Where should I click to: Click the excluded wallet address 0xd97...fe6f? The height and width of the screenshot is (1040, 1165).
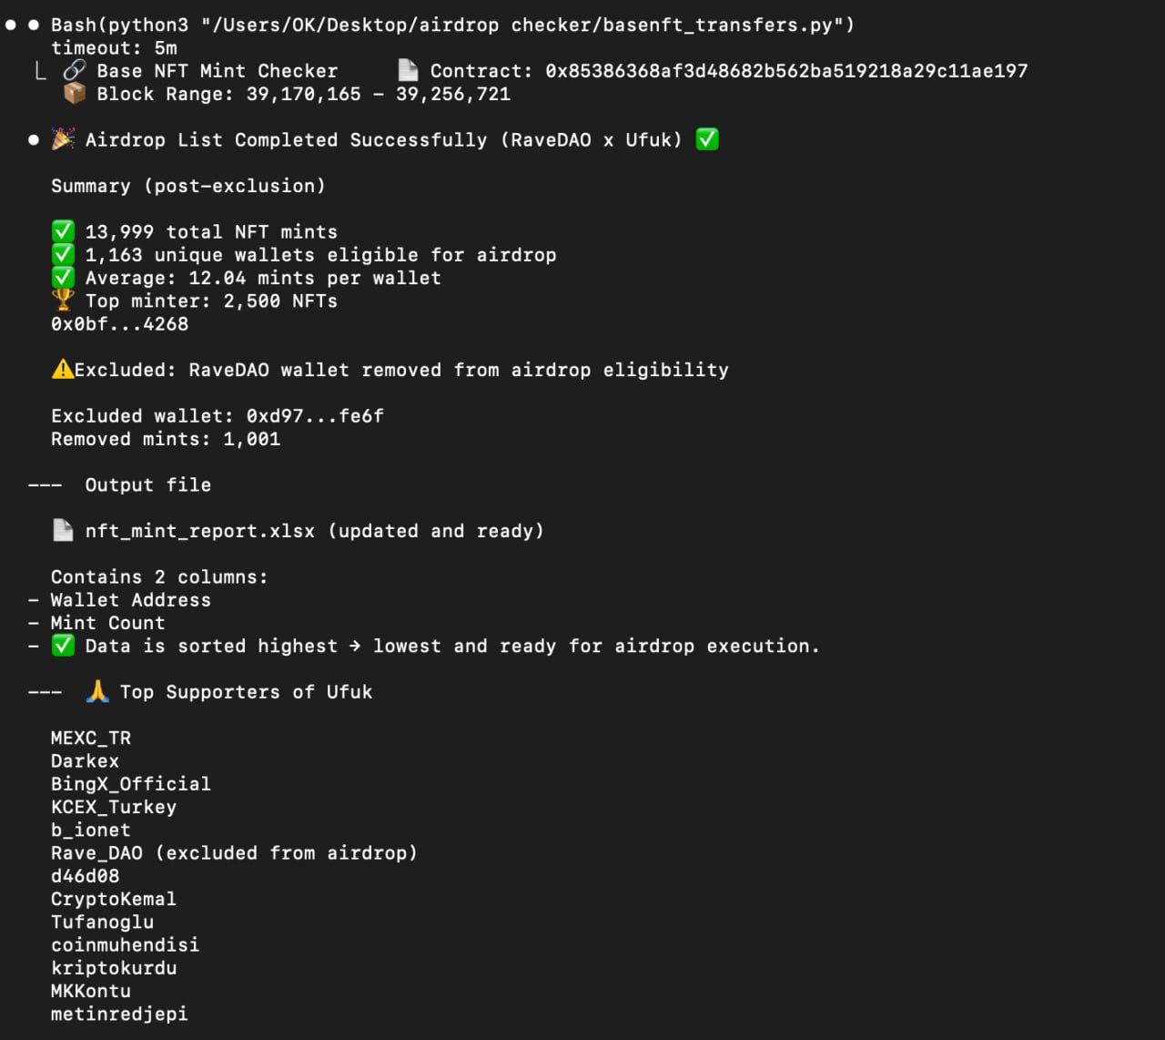pyautogui.click(x=315, y=416)
